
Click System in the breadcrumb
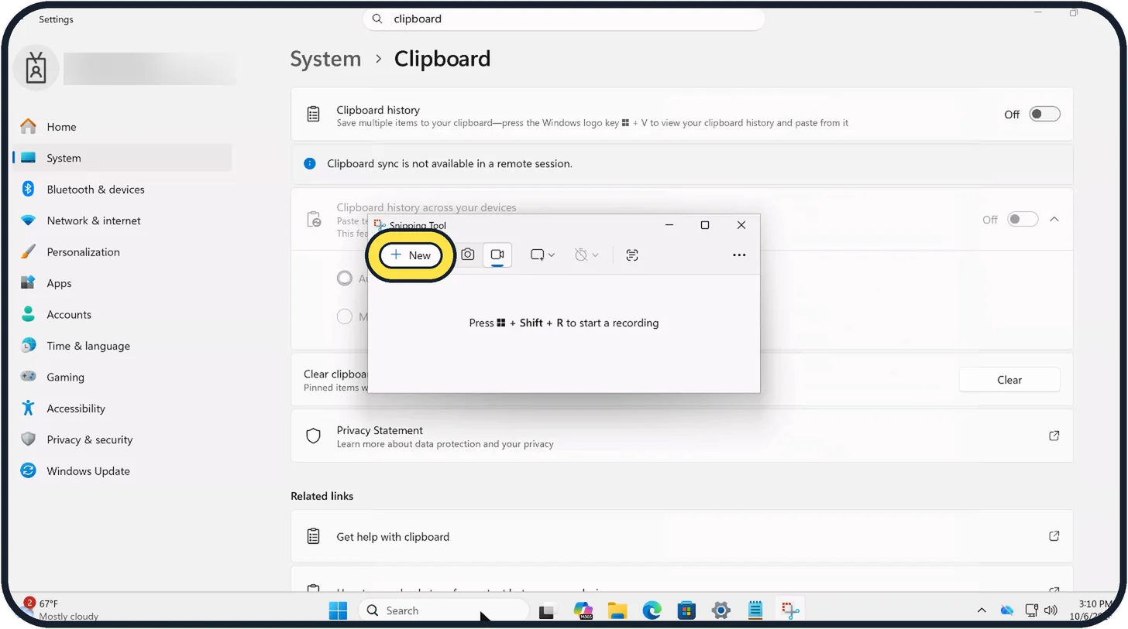[x=325, y=59]
